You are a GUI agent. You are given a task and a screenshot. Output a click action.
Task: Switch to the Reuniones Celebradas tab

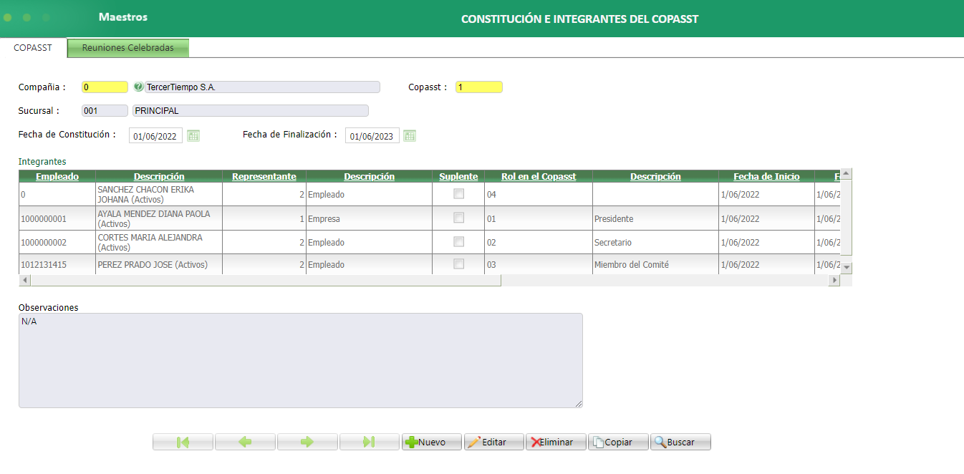[128, 47]
